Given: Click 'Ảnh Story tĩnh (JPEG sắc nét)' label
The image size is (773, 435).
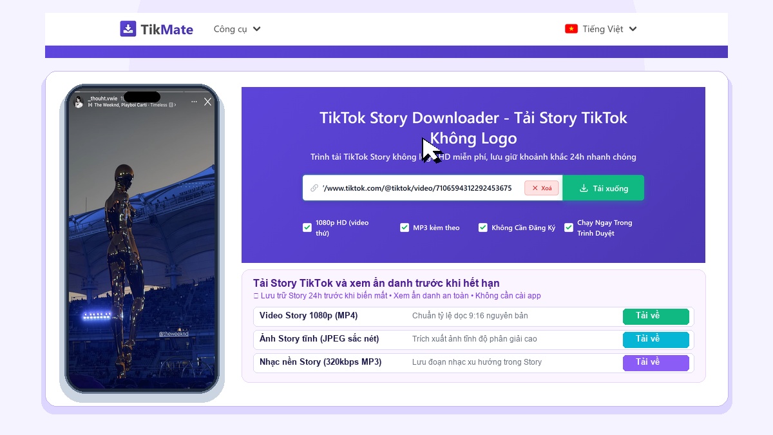Looking at the screenshot, I should pos(319,339).
